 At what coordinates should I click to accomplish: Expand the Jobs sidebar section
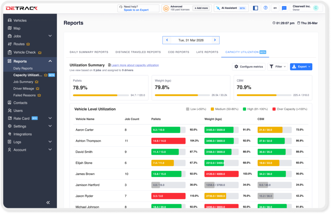tap(50, 36)
